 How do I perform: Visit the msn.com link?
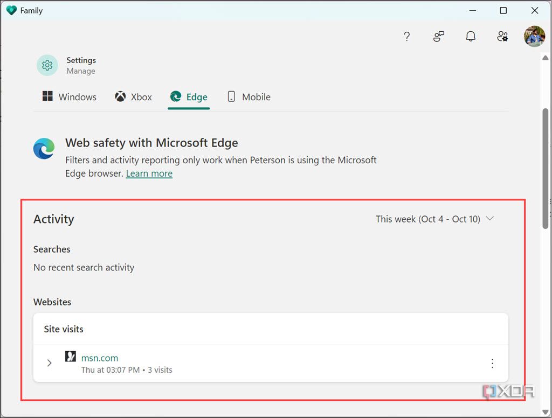click(100, 358)
